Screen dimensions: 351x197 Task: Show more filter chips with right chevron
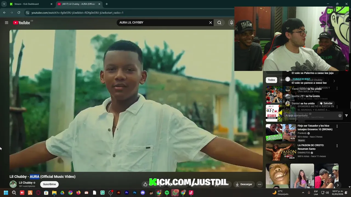click(334, 81)
